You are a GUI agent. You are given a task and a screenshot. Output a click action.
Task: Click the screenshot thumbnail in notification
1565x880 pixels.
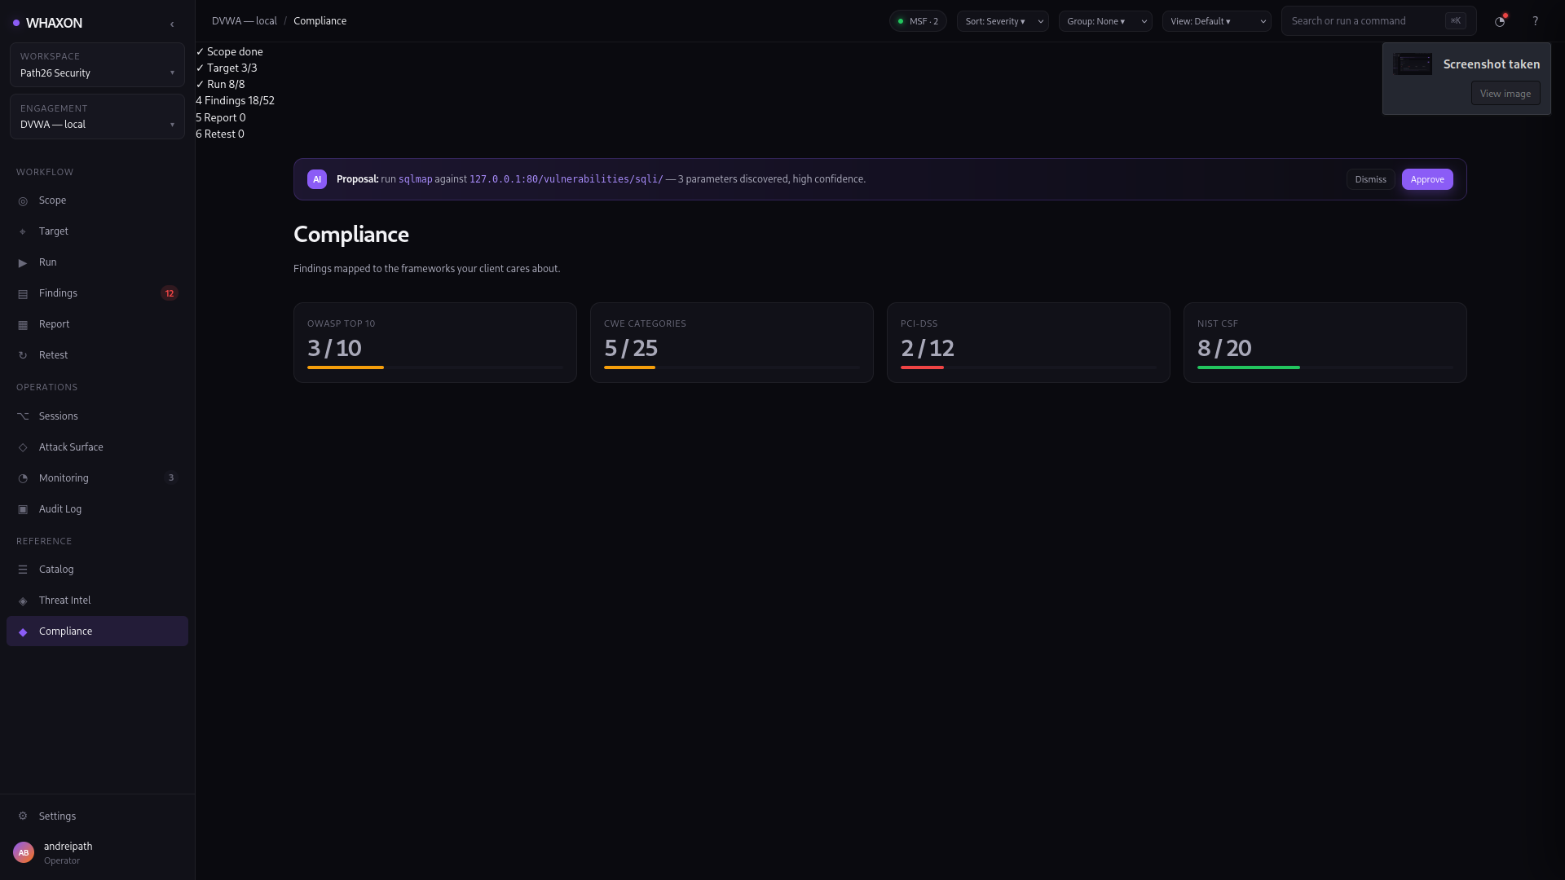[1413, 64]
